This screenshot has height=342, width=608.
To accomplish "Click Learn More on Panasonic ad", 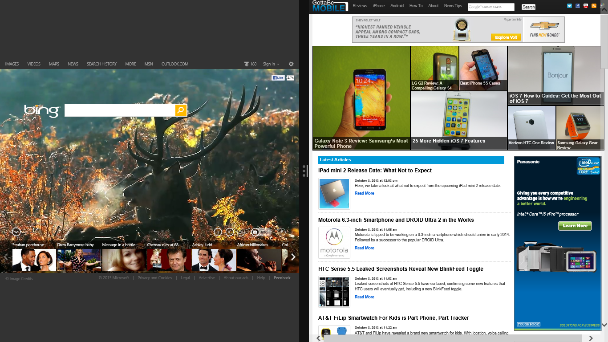I will coord(575,226).
